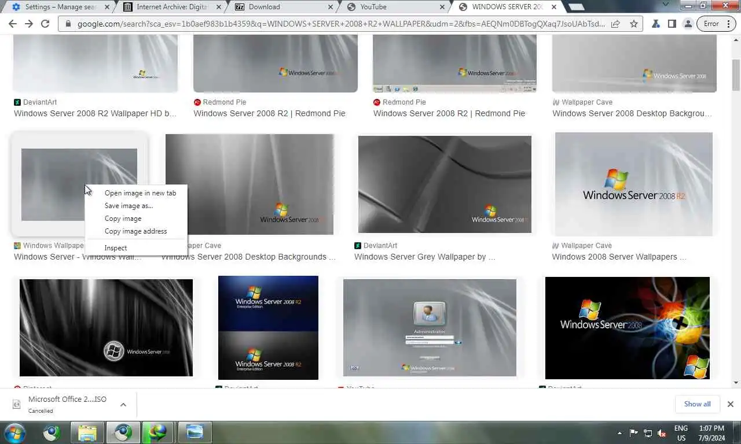741x444 pixels.
Task: Click the muted volume tray icon
Action: 662,434
